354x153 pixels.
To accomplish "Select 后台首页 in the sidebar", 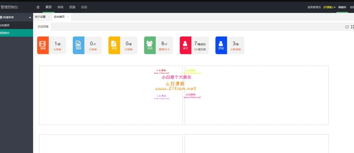I will pos(5,25).
